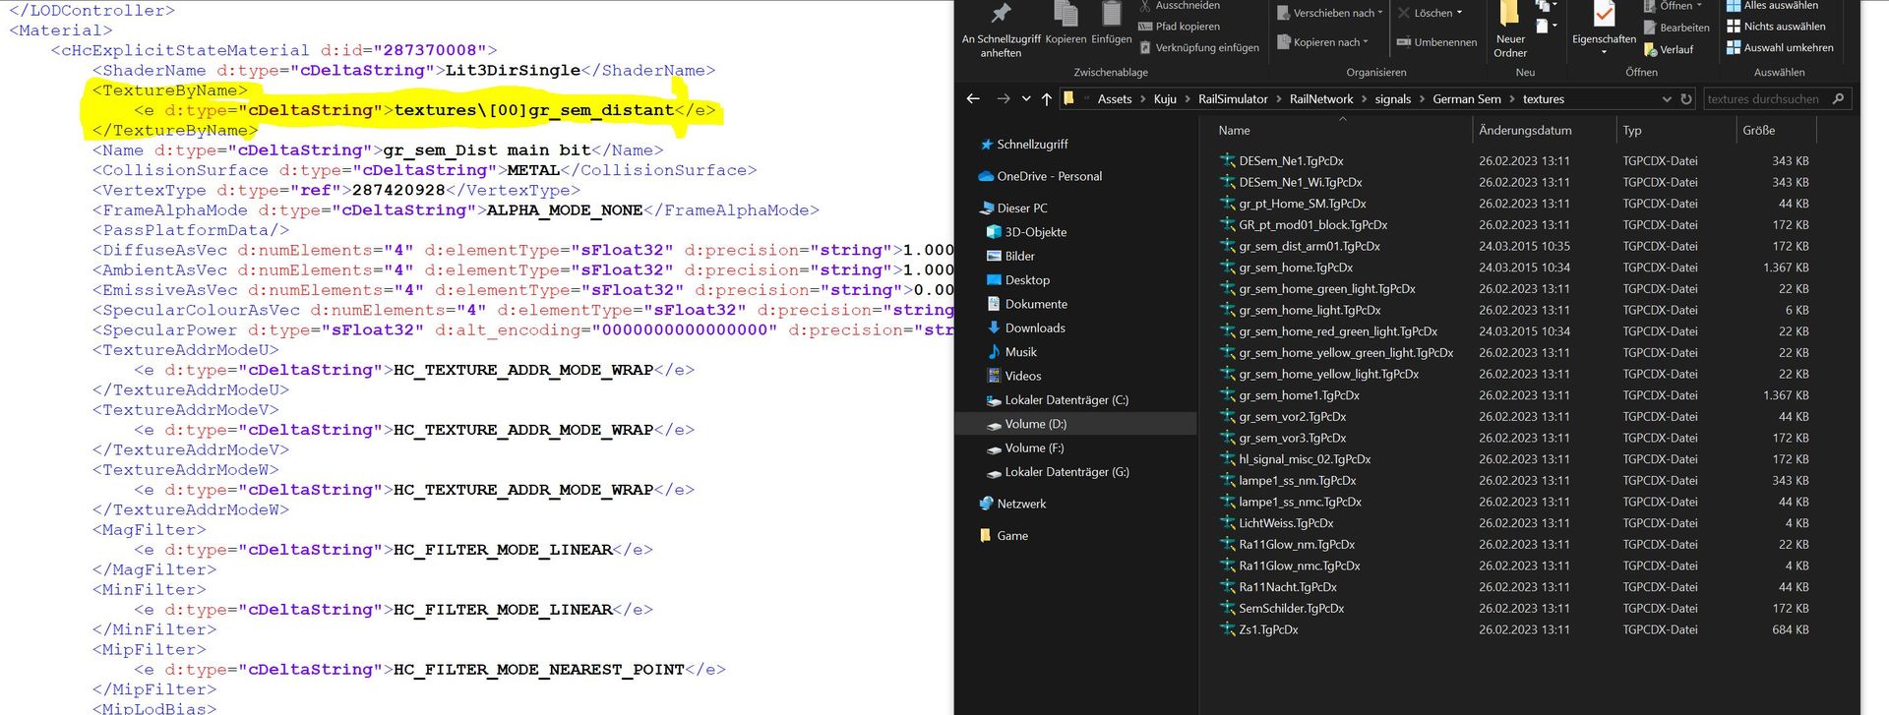Expand the address bar history dropdown
The width and height of the screenshot is (1889, 715).
1667,99
